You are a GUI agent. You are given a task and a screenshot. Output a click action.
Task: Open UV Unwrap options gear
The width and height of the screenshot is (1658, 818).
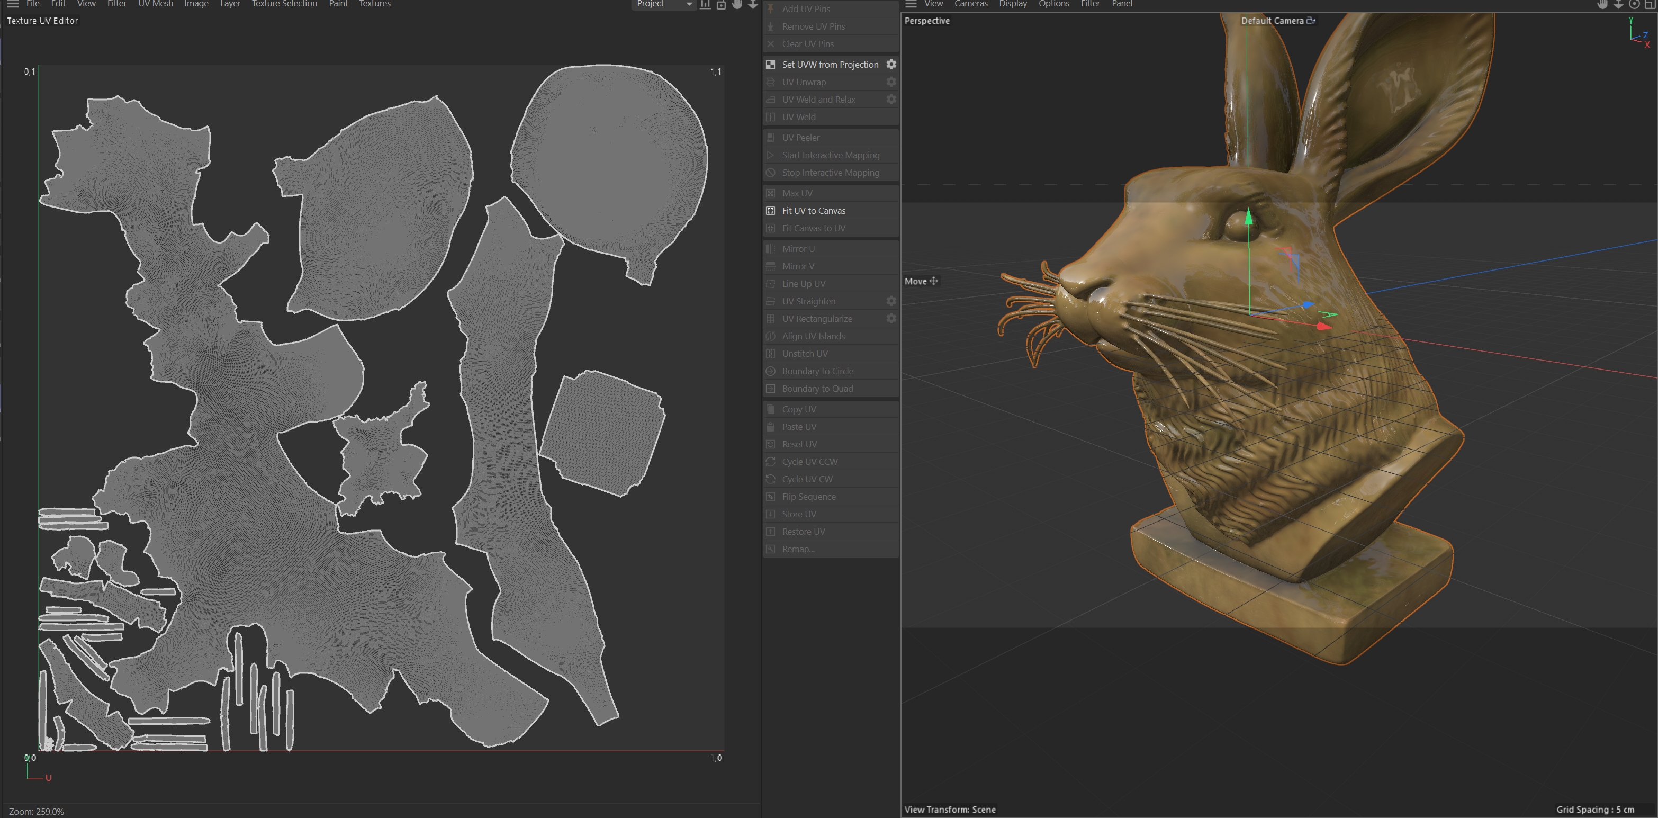[x=891, y=82]
